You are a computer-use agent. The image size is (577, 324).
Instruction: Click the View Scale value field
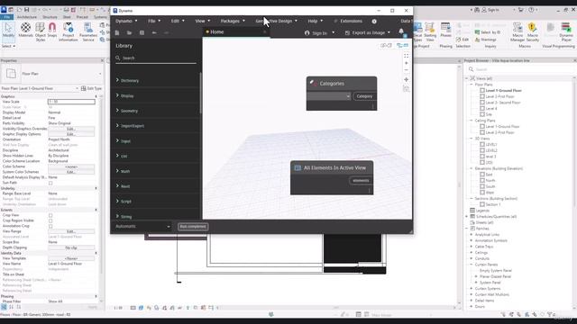pyautogui.click(x=71, y=102)
